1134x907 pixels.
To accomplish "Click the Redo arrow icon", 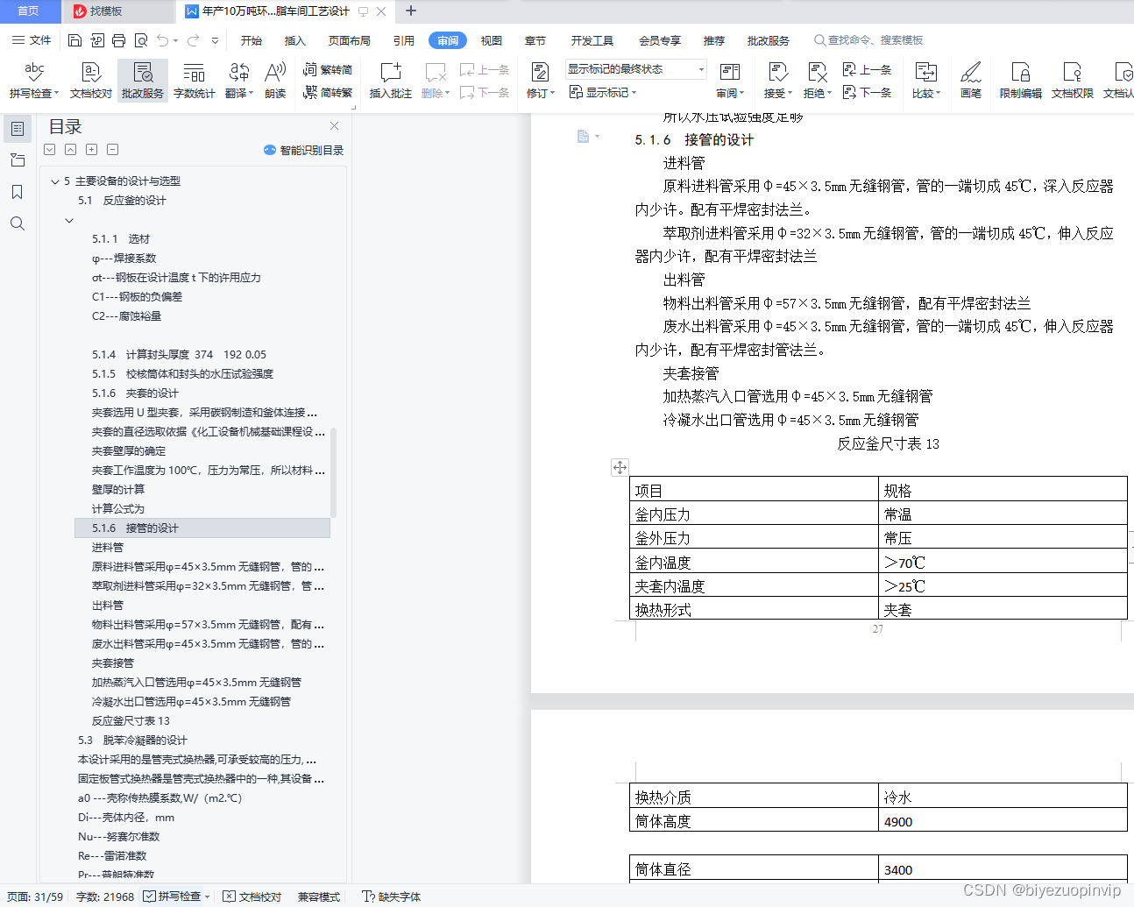I will pos(193,40).
